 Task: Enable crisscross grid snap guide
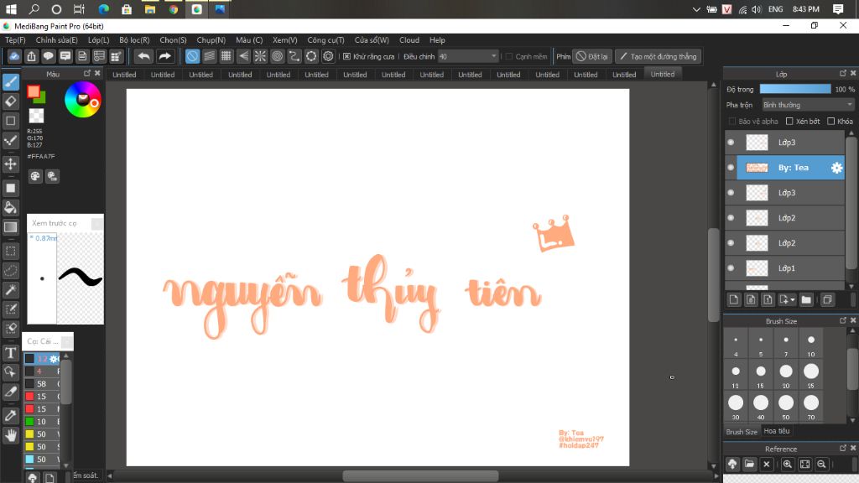point(226,56)
